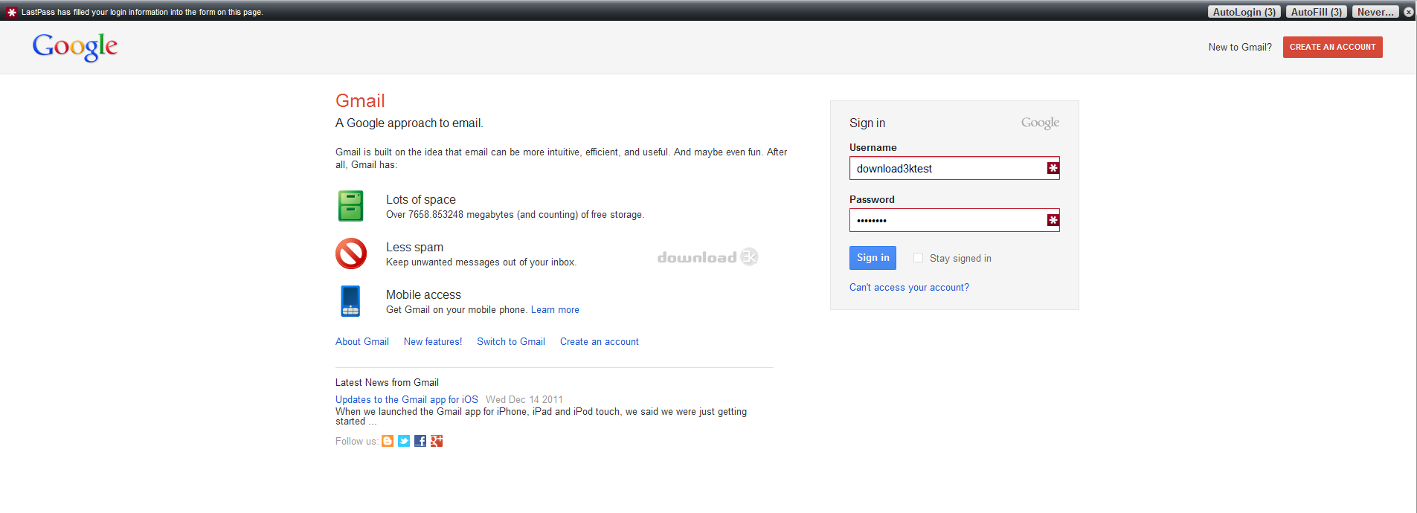Open the AutoLogin (3) options
The image size is (1417, 513).
(x=1244, y=12)
